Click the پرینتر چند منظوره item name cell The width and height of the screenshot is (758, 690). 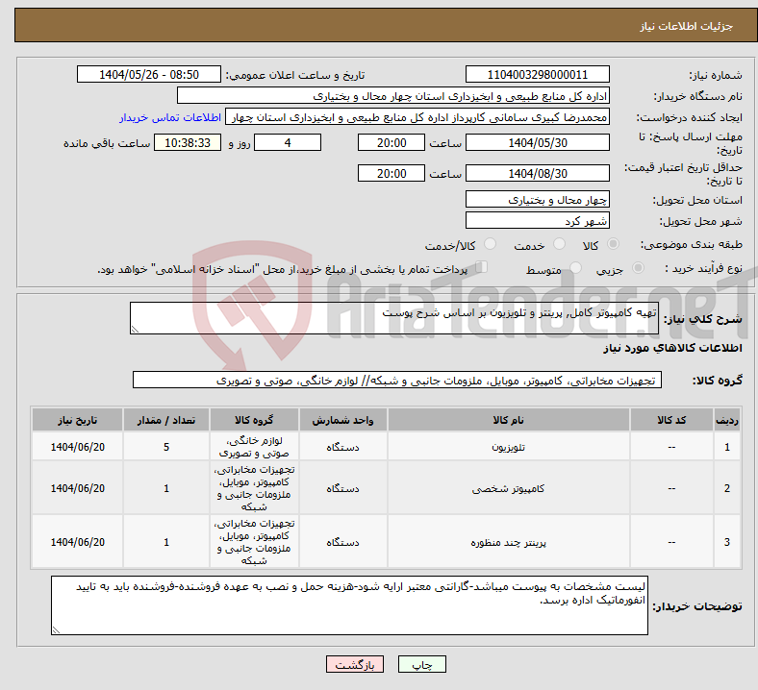point(508,542)
